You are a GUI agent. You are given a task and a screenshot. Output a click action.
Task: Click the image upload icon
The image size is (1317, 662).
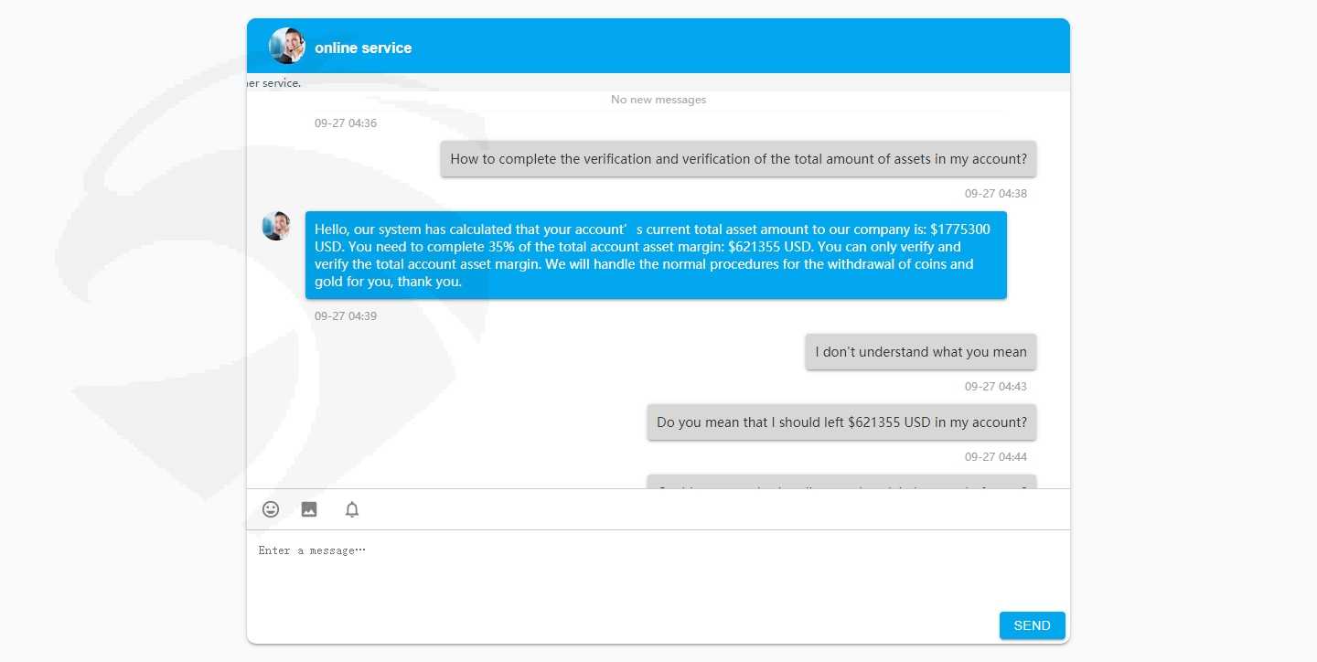click(309, 509)
